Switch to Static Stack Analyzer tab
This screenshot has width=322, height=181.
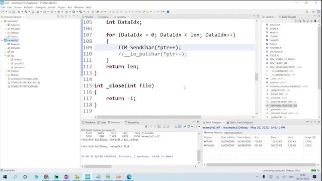click(x=239, y=122)
